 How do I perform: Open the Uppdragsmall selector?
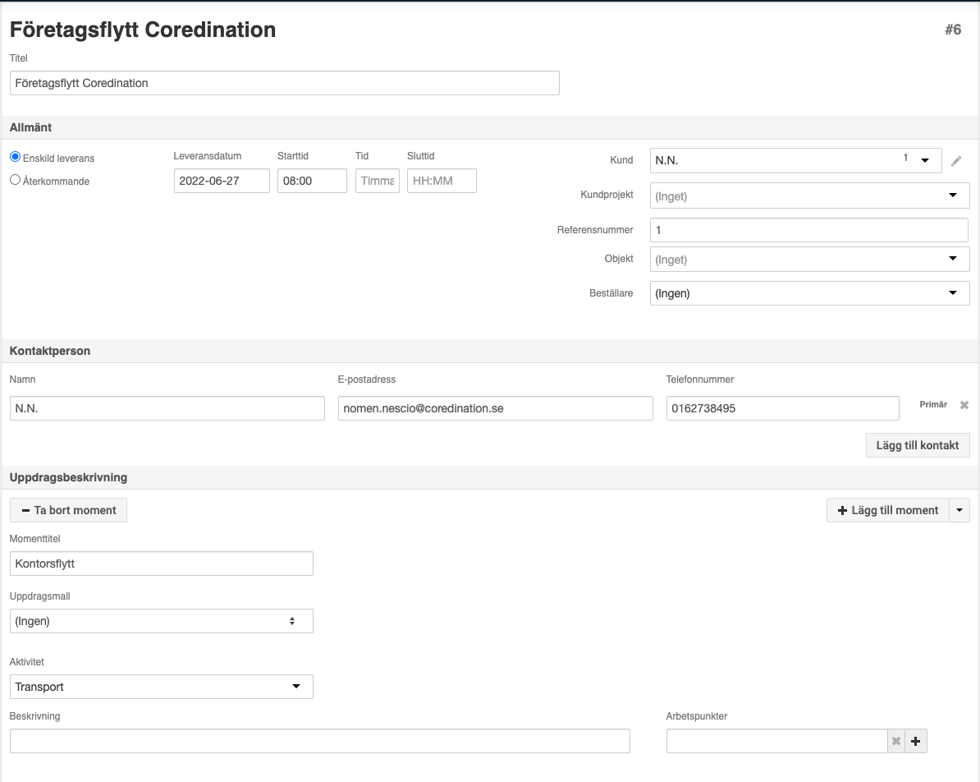click(161, 621)
